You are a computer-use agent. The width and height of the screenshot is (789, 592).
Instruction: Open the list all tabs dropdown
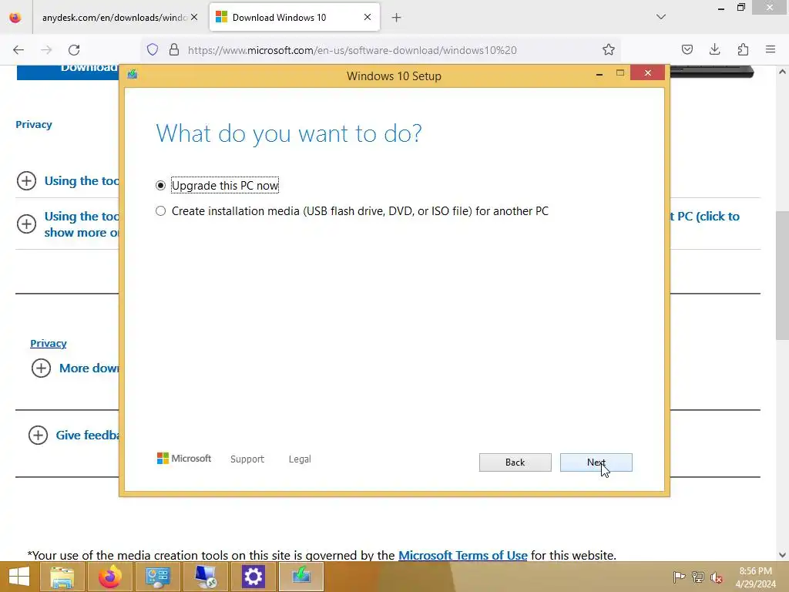661,17
